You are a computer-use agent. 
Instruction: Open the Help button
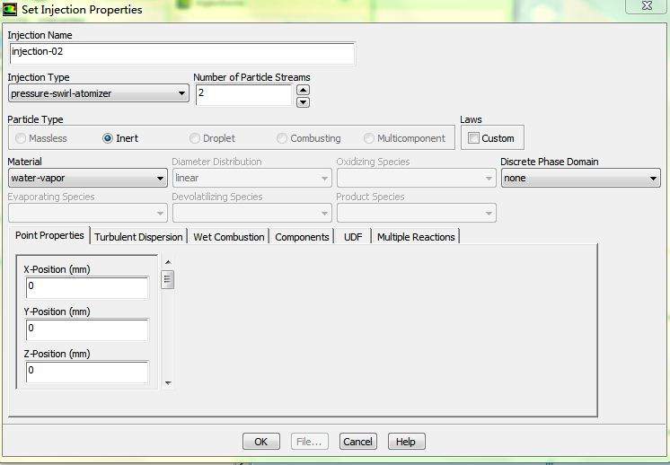[x=406, y=442]
